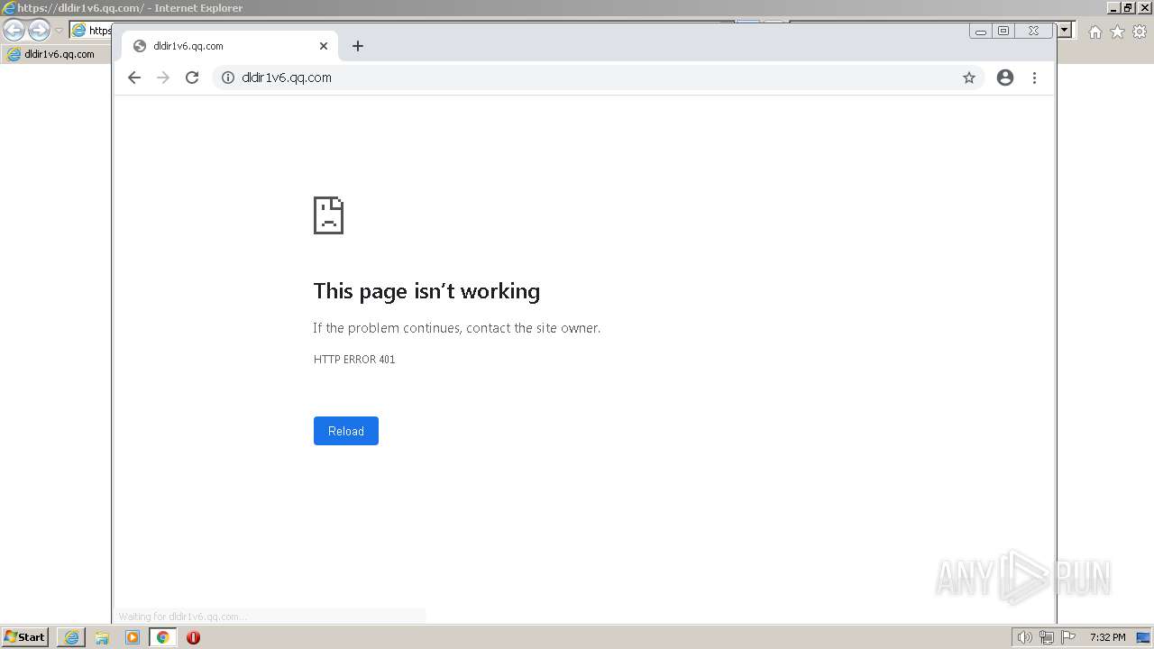Image resolution: width=1154 pixels, height=649 pixels.
Task: Open the Action Center flag icon
Action: pos(1069,637)
